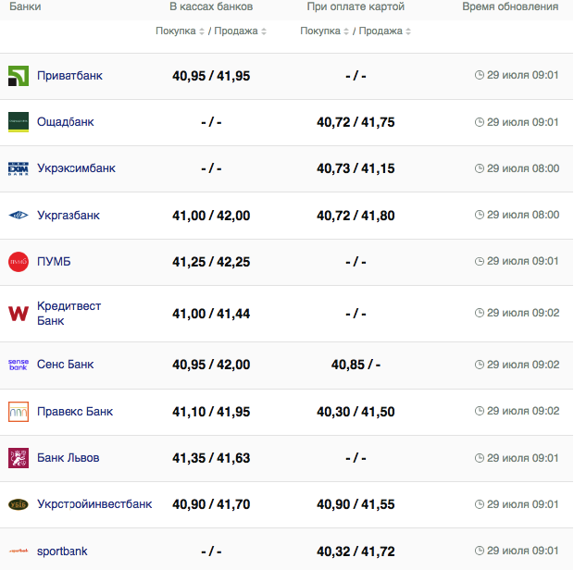Click the Укрэксимбанк logo icon

pos(19,168)
